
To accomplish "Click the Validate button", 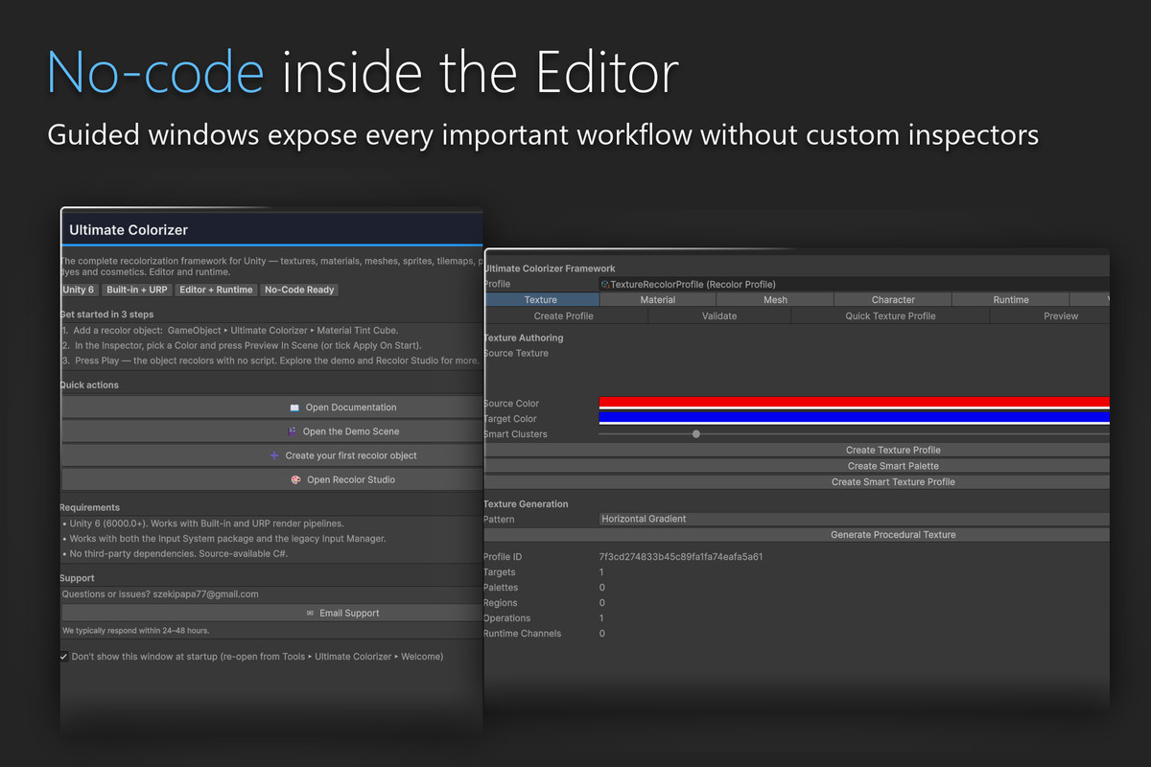I will pyautogui.click(x=719, y=315).
